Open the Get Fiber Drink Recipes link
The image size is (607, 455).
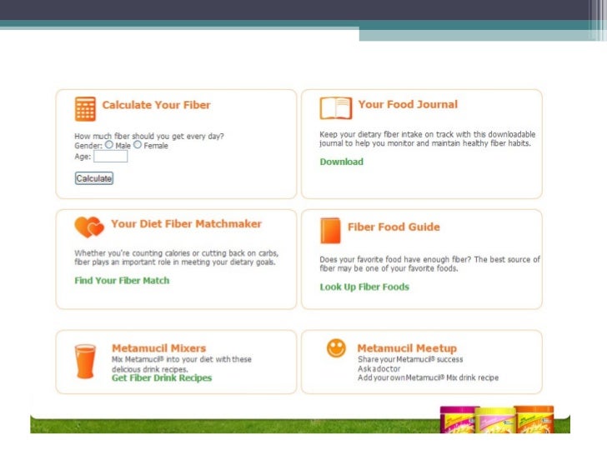162,378
